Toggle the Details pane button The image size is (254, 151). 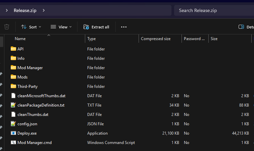coord(246,27)
